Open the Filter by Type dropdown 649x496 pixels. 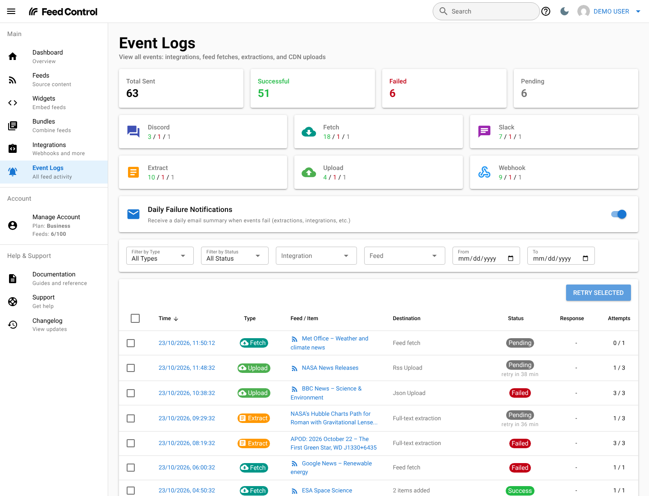coord(160,256)
